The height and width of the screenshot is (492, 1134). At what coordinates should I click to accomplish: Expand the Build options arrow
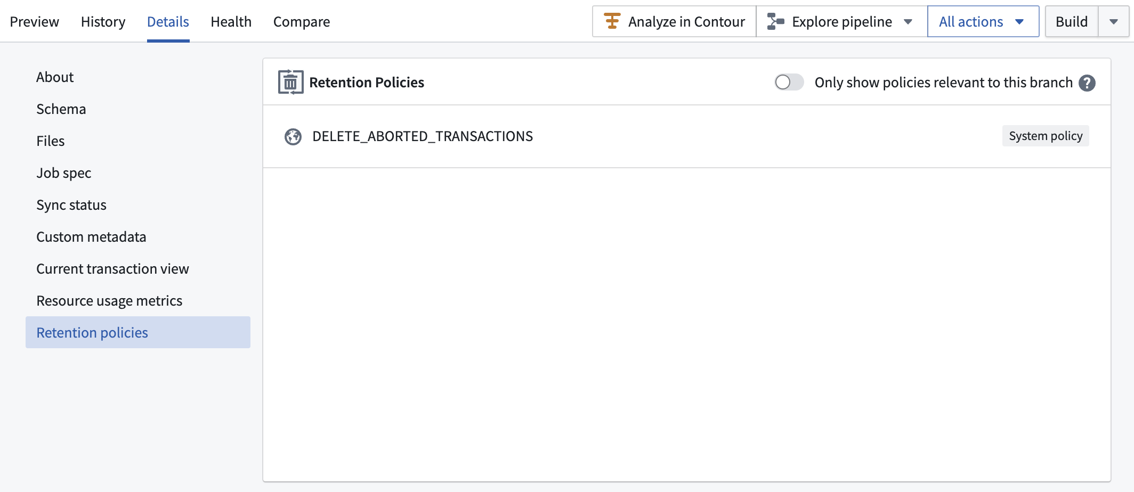(x=1113, y=22)
